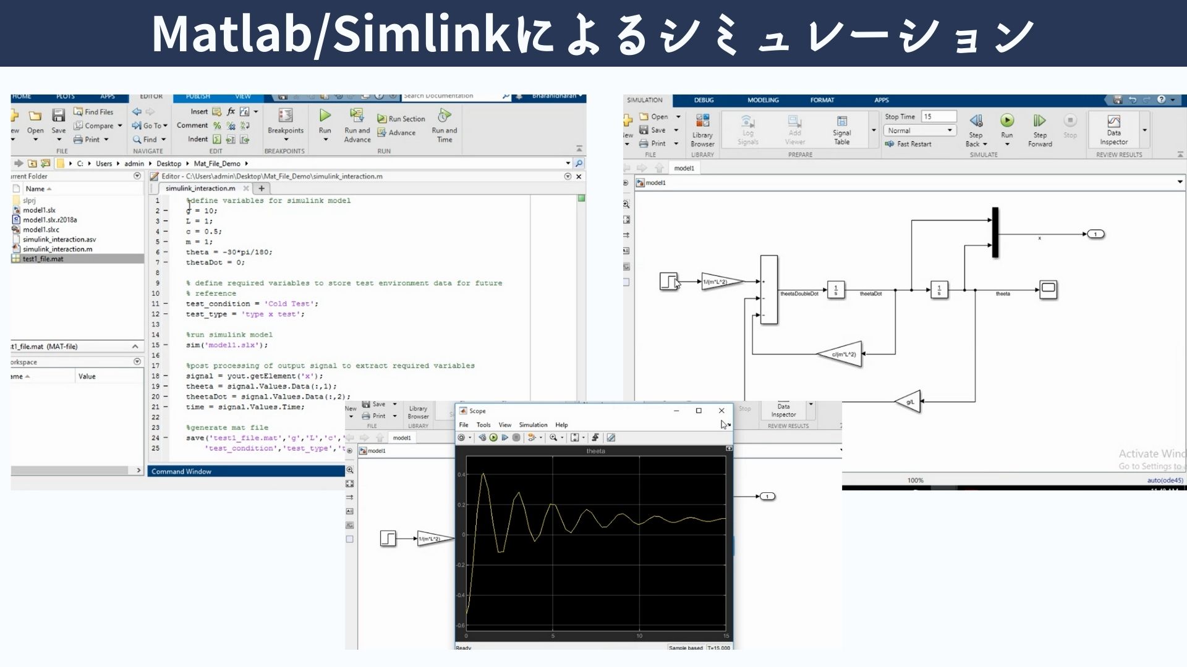Image resolution: width=1187 pixels, height=667 pixels.
Task: Switch to the DEBUG tab in Simulink
Action: click(704, 100)
